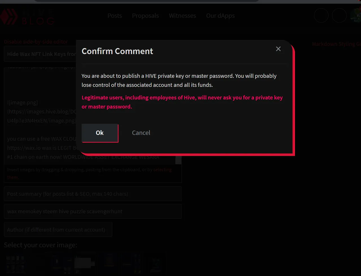Image resolution: width=361 pixels, height=276 pixels.
Task: Open the Hive Blog logo home link
Action: pyautogui.click(x=27, y=17)
